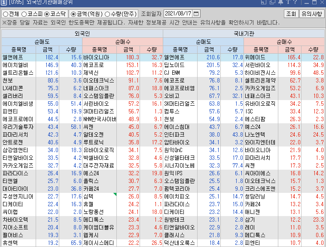This screenshot has width=326, height=247.
Task: Select 이오테크닉스 in foreign net-buy list
Action: point(99,80)
